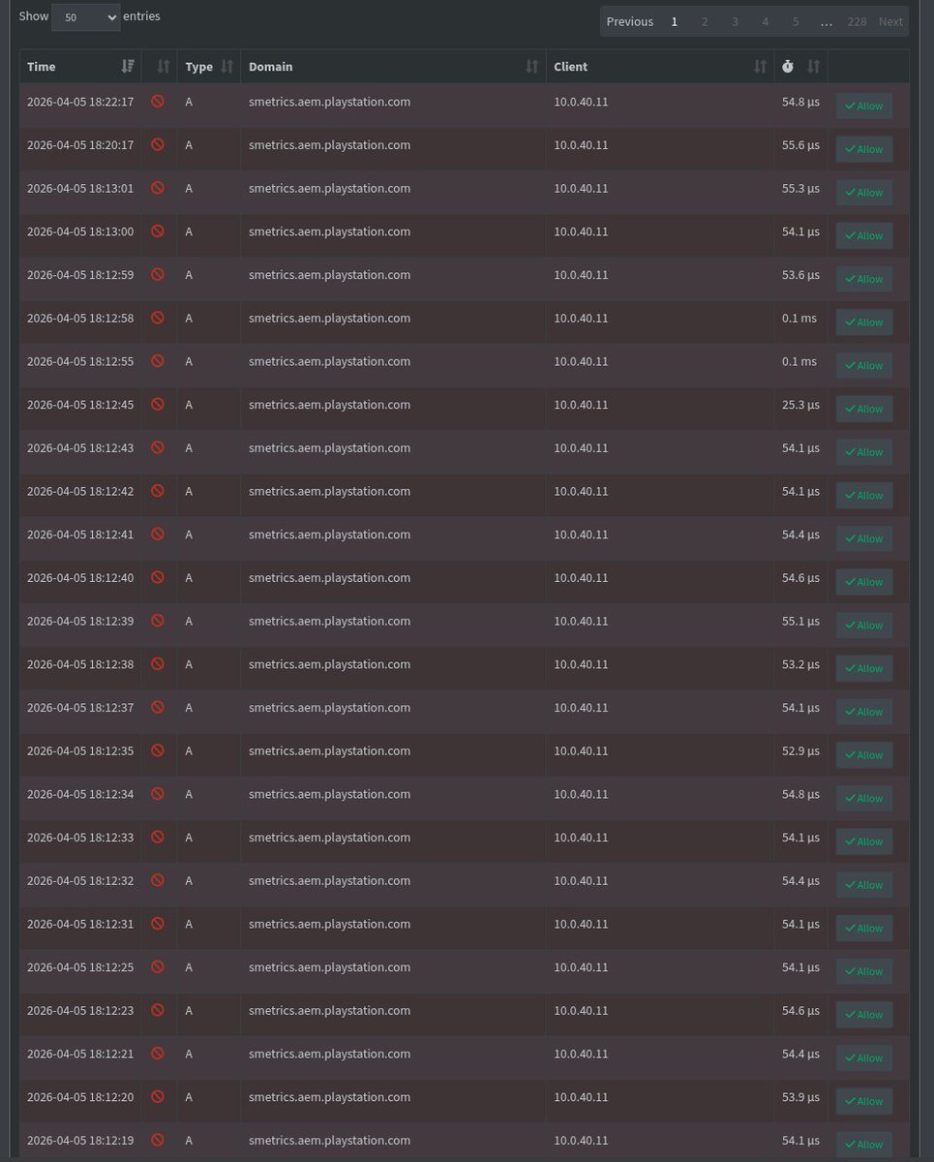Allow the domain in the 18:12:39 row
Image resolution: width=934 pixels, height=1162 pixels.
864,625
